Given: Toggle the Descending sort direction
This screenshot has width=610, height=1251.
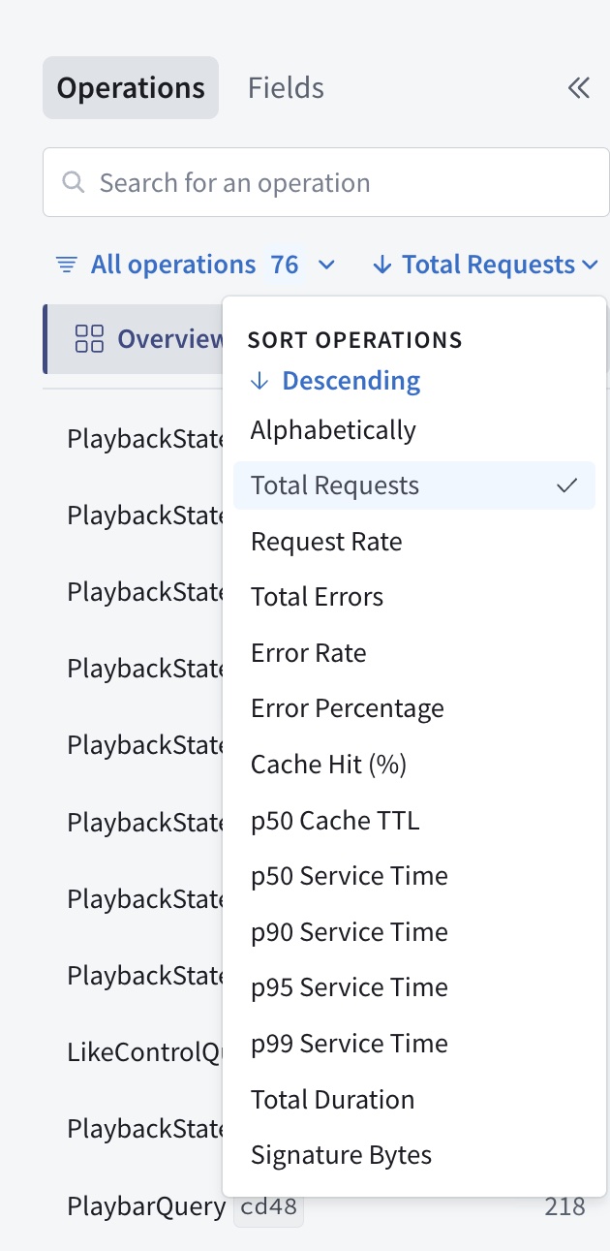Looking at the screenshot, I should pos(336,381).
